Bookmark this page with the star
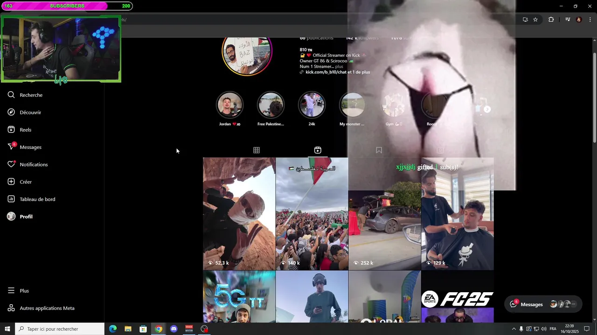The width and height of the screenshot is (597, 335). pos(535,20)
